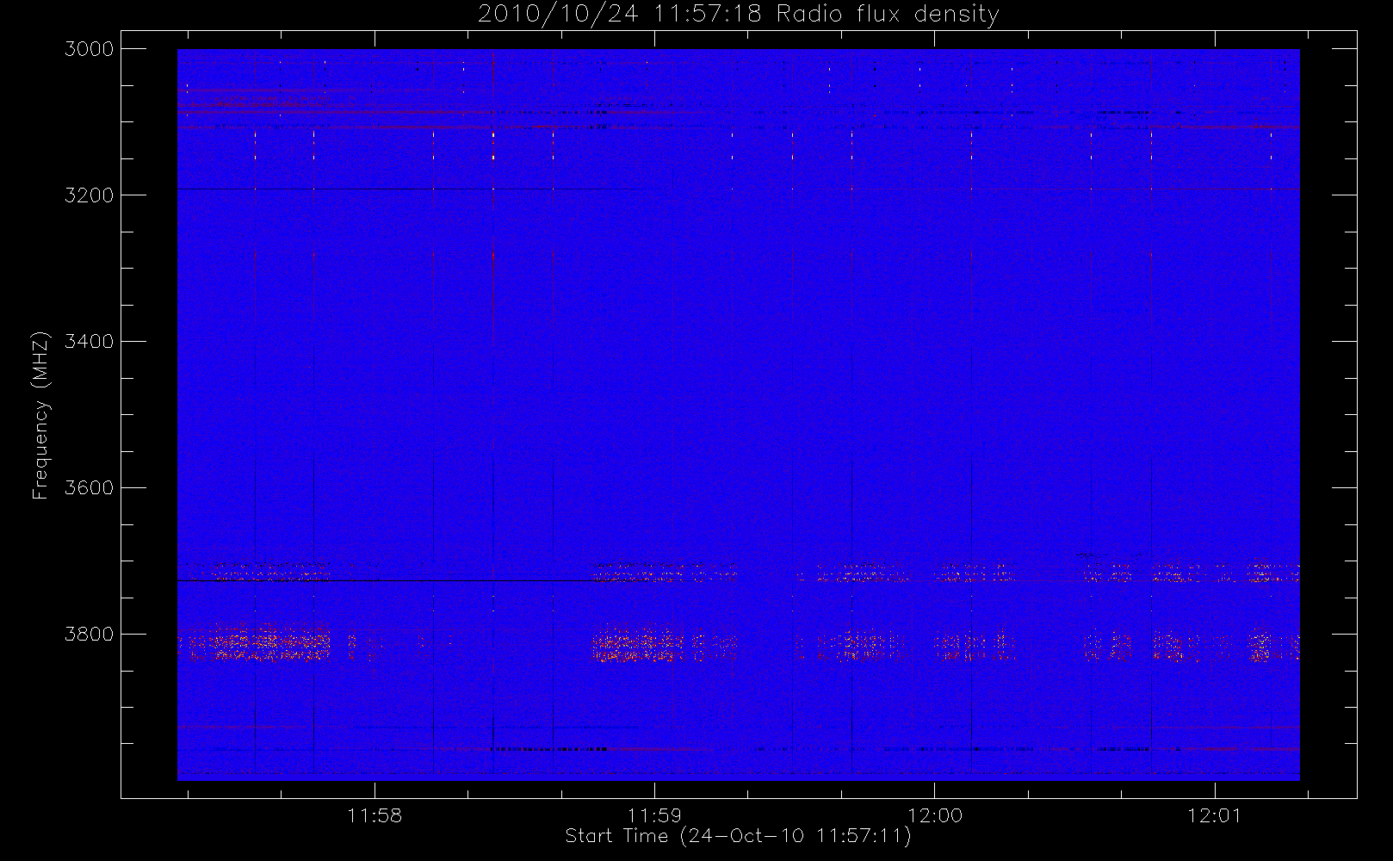Click the 11:59 time axis label
This screenshot has height=861, width=1393.
click(654, 815)
